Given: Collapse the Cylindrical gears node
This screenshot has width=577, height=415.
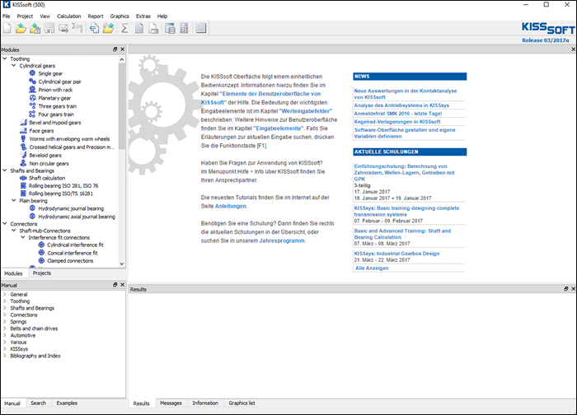Looking at the screenshot, I should click(x=14, y=65).
